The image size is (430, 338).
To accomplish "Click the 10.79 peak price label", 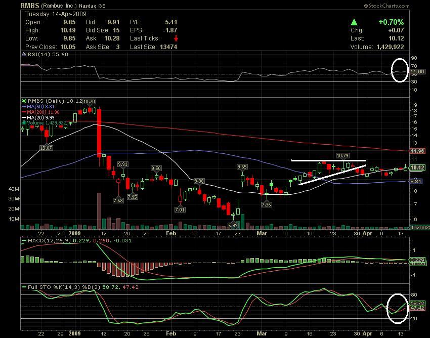I will (x=342, y=156).
